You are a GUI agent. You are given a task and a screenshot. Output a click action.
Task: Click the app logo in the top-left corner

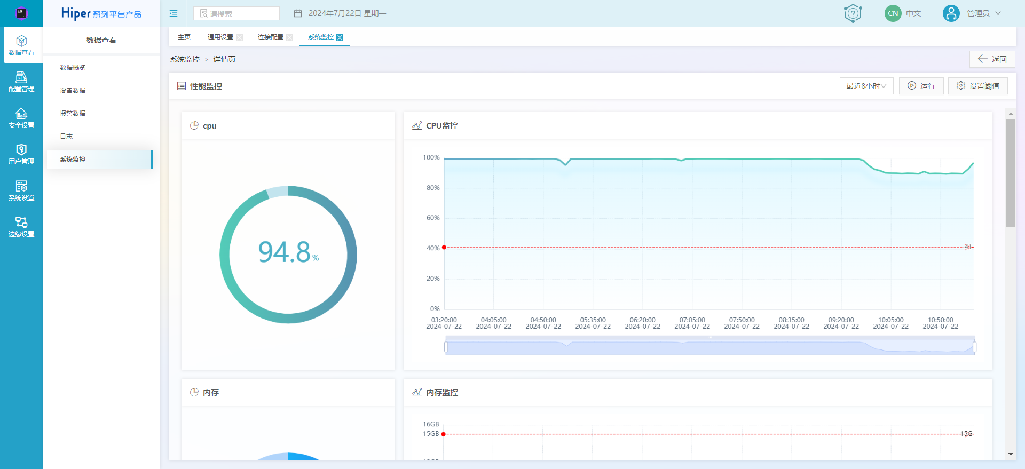coord(21,13)
